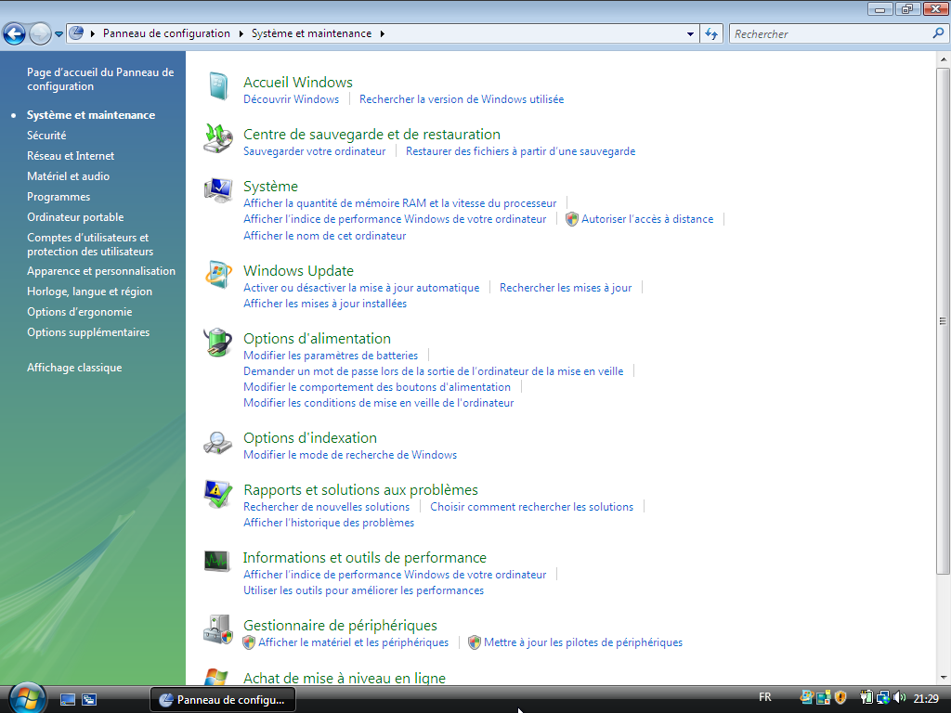Open Réseau et Internet category
The width and height of the screenshot is (951, 713).
(71, 156)
